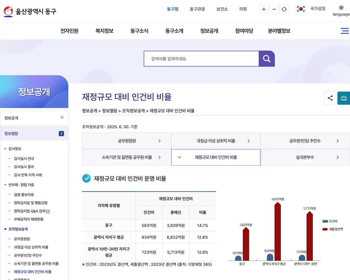The width and height of the screenshot is (350, 280).
Task: Click the 세출결산액 legend swatch
Action: pyautogui.click(x=325, y=229)
